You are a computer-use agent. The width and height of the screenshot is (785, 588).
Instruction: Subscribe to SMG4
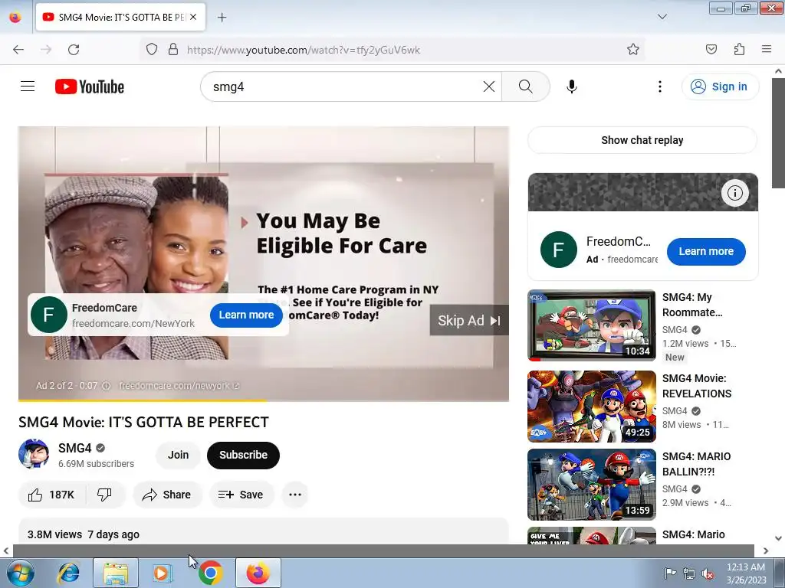[243, 455]
